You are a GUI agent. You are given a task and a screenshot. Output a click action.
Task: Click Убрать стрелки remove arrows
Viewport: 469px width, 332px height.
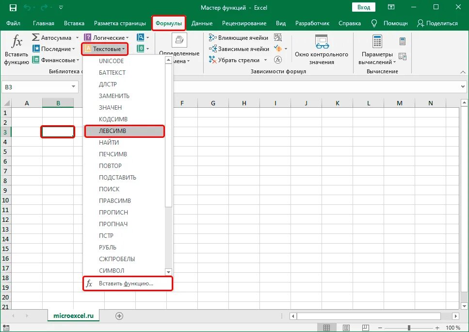pos(234,60)
